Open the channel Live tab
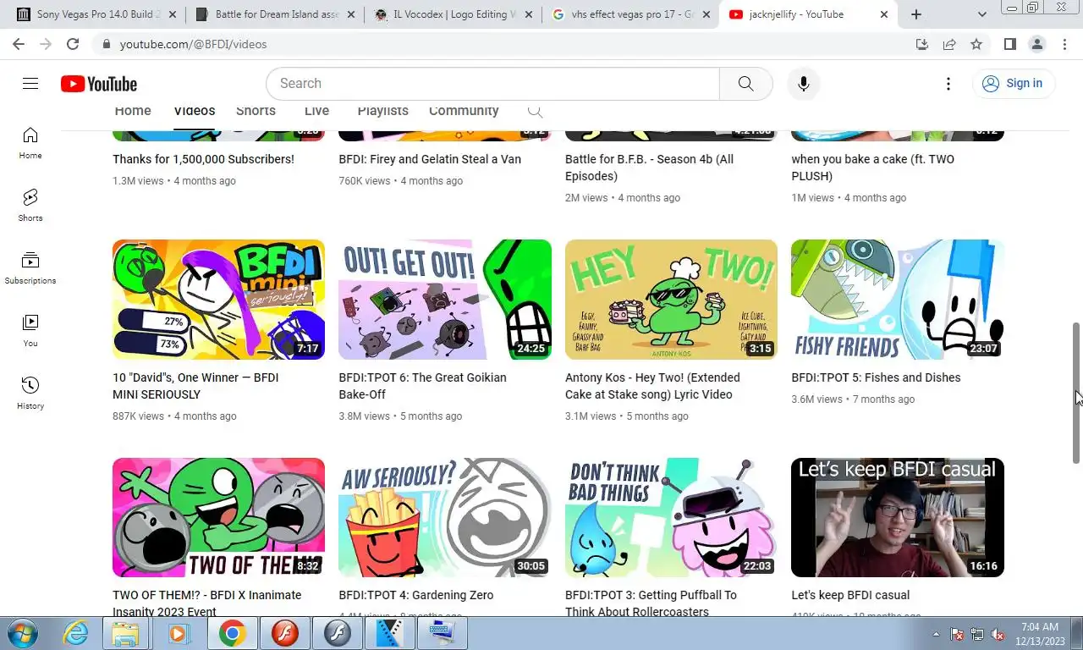1083x650 pixels. pos(316,111)
